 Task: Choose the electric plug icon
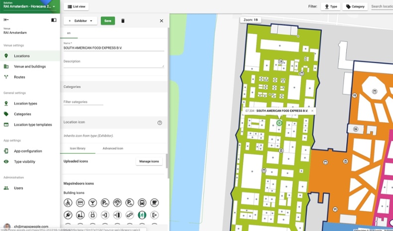point(68,215)
